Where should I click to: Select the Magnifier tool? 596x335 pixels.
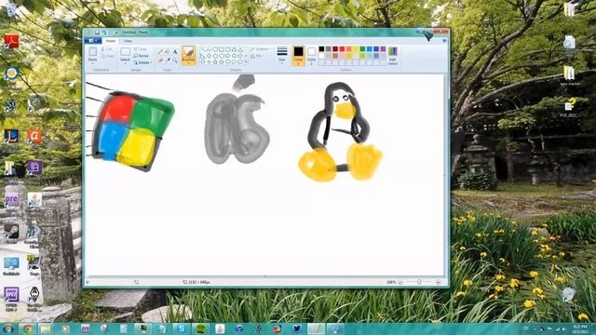(x=175, y=60)
